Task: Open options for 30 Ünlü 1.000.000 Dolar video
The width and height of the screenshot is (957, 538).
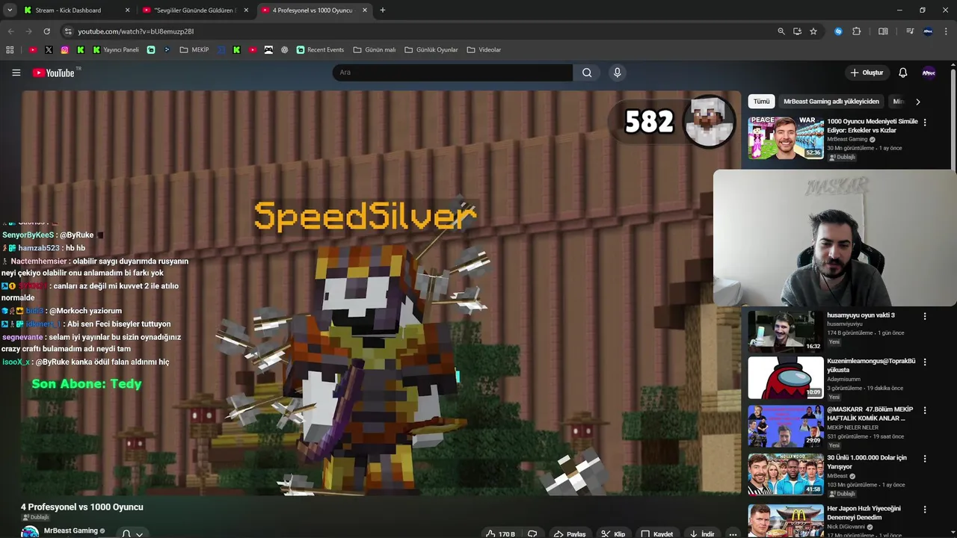Action: 925,459
